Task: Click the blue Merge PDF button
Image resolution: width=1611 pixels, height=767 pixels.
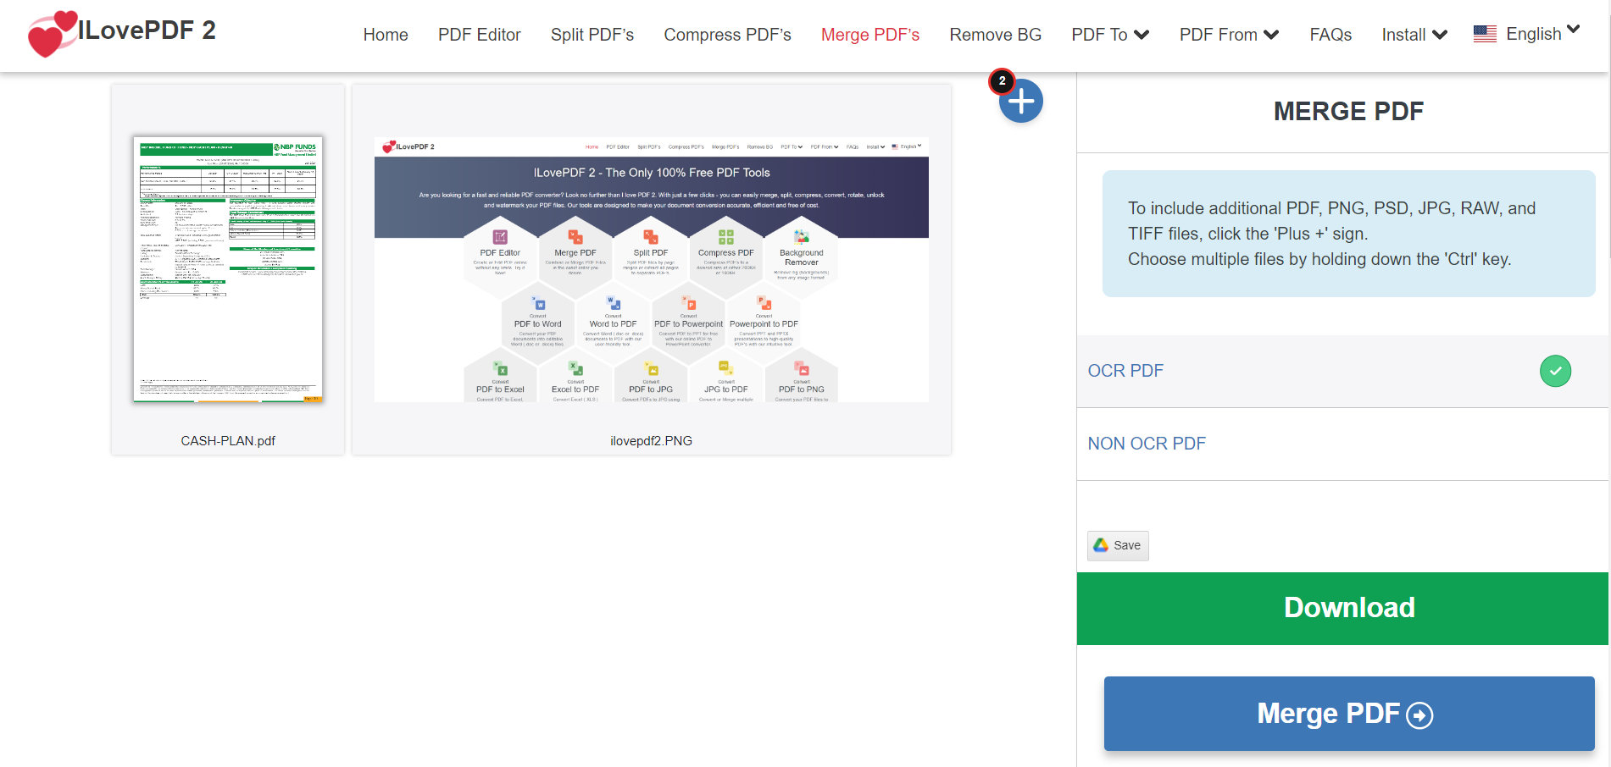Action: coord(1349,714)
